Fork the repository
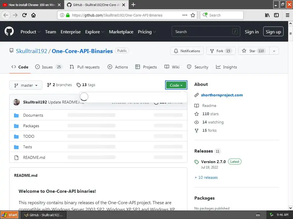 tap(221, 51)
